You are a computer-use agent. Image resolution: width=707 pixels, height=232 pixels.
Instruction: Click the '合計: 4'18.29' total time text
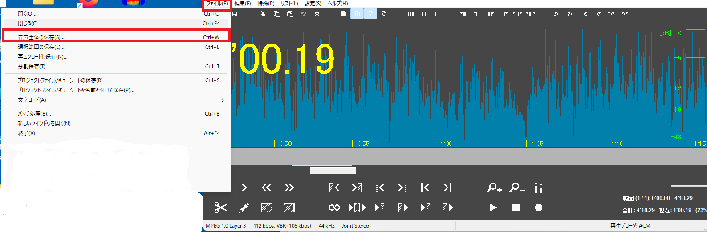click(x=638, y=210)
